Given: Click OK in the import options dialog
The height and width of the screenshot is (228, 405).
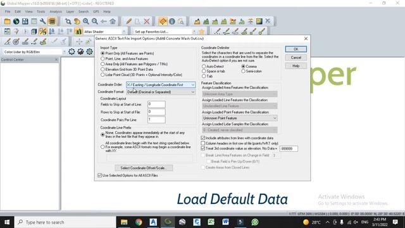Looking at the screenshot, I should pyautogui.click(x=296, y=49).
